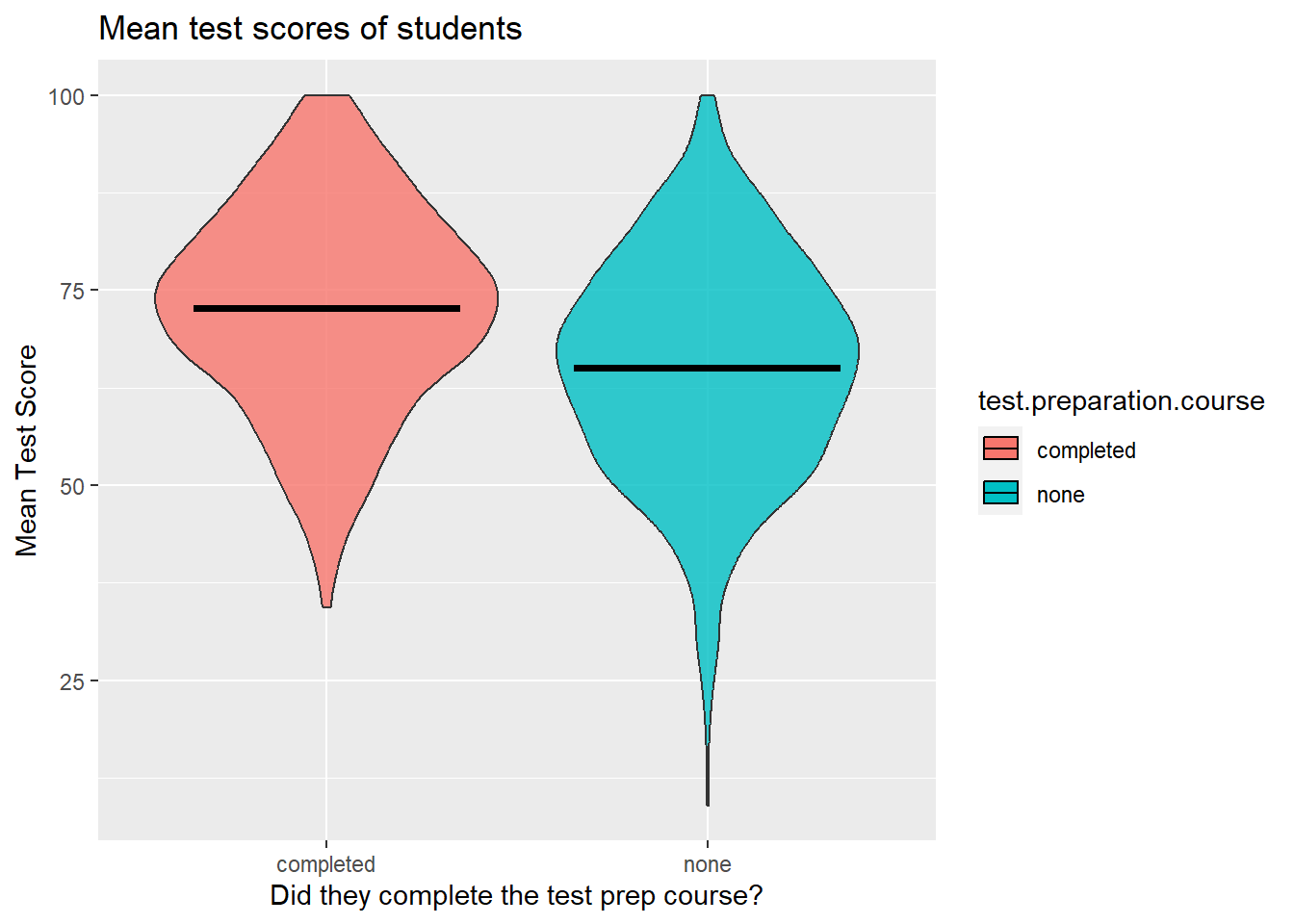Click the 75 y-axis tick label
Viewport: 1294px width, 924px height.
pos(73,291)
